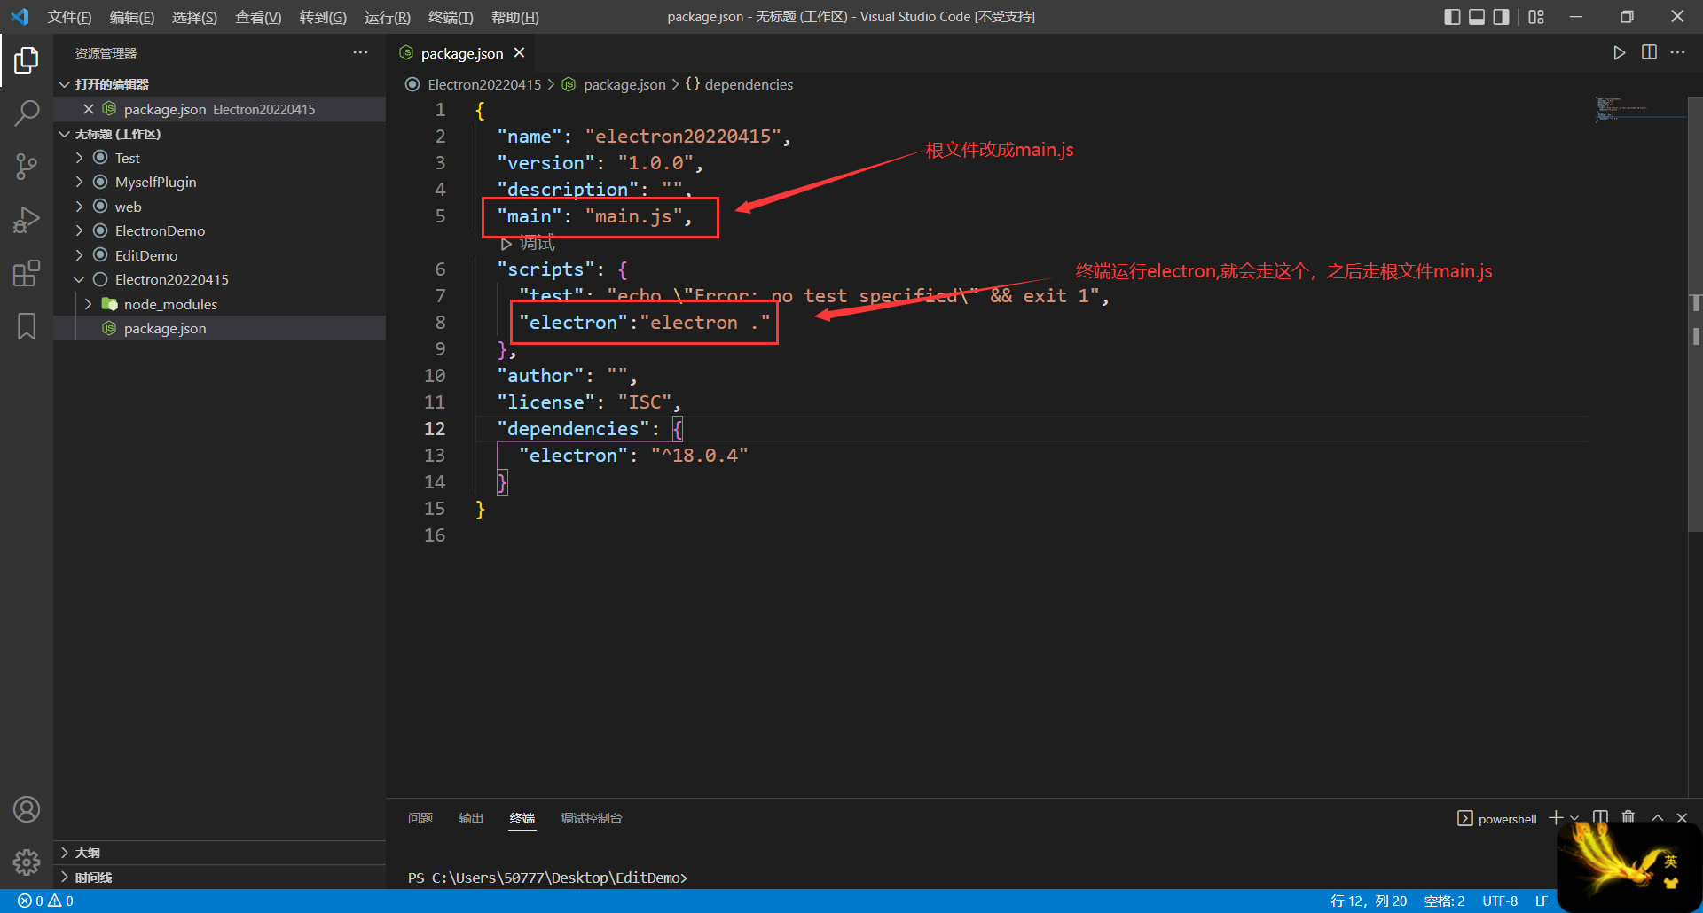
Task: Kill the terminal with trash icon
Action: tap(1628, 817)
